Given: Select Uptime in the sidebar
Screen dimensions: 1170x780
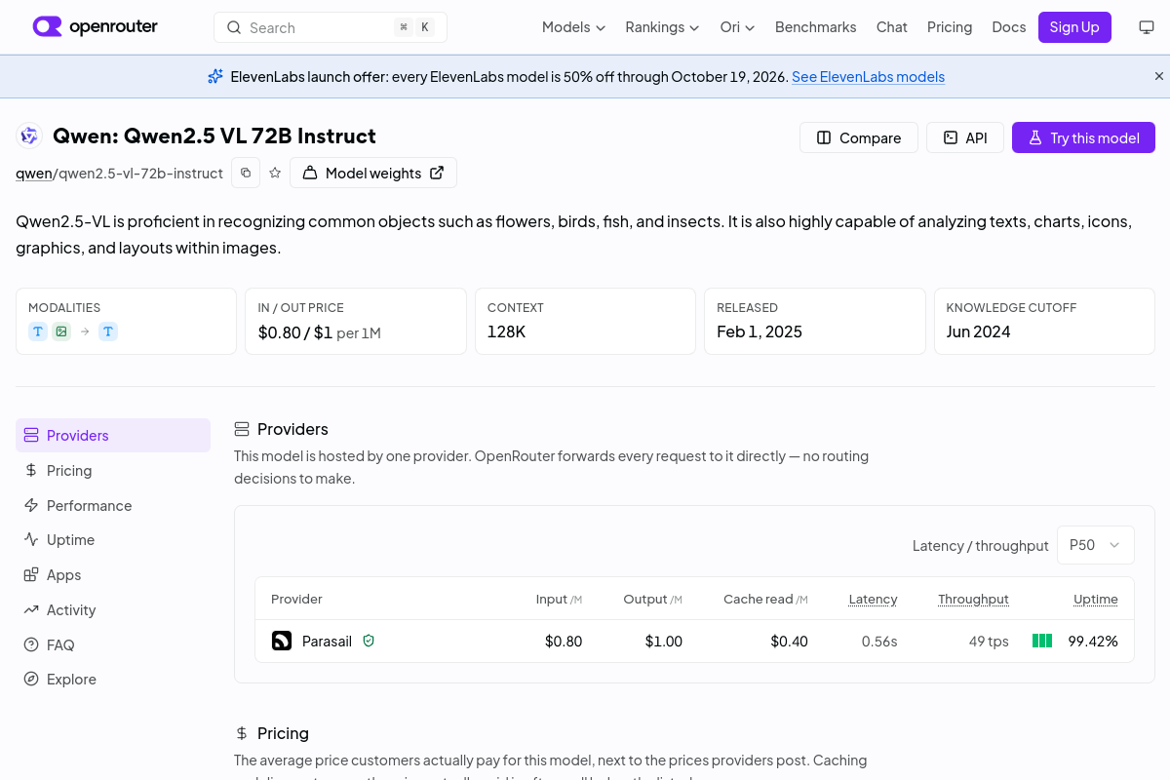Looking at the screenshot, I should click(113, 540).
